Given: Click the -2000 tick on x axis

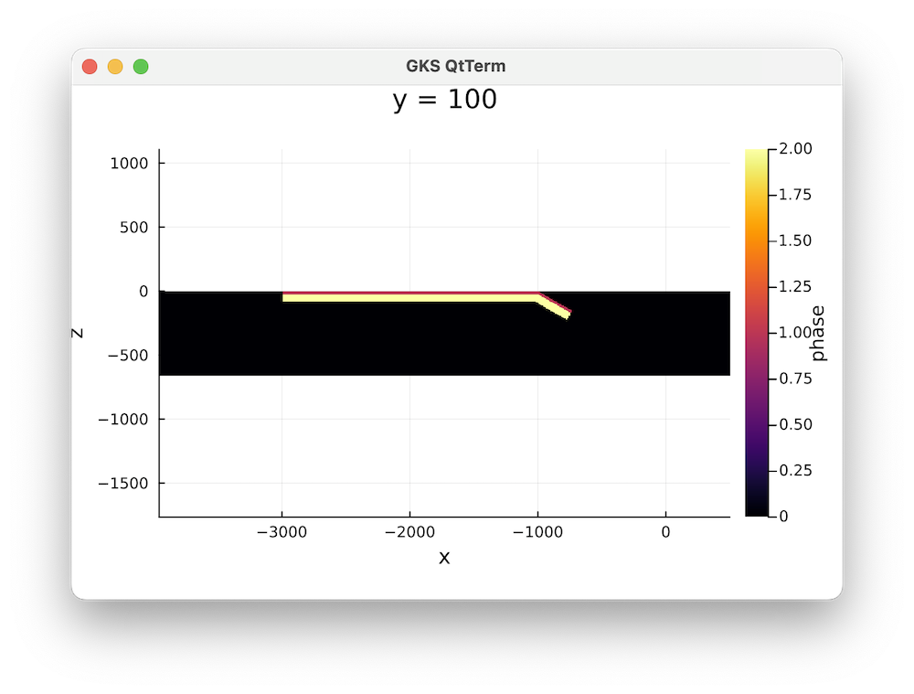Looking at the screenshot, I should tap(409, 532).
